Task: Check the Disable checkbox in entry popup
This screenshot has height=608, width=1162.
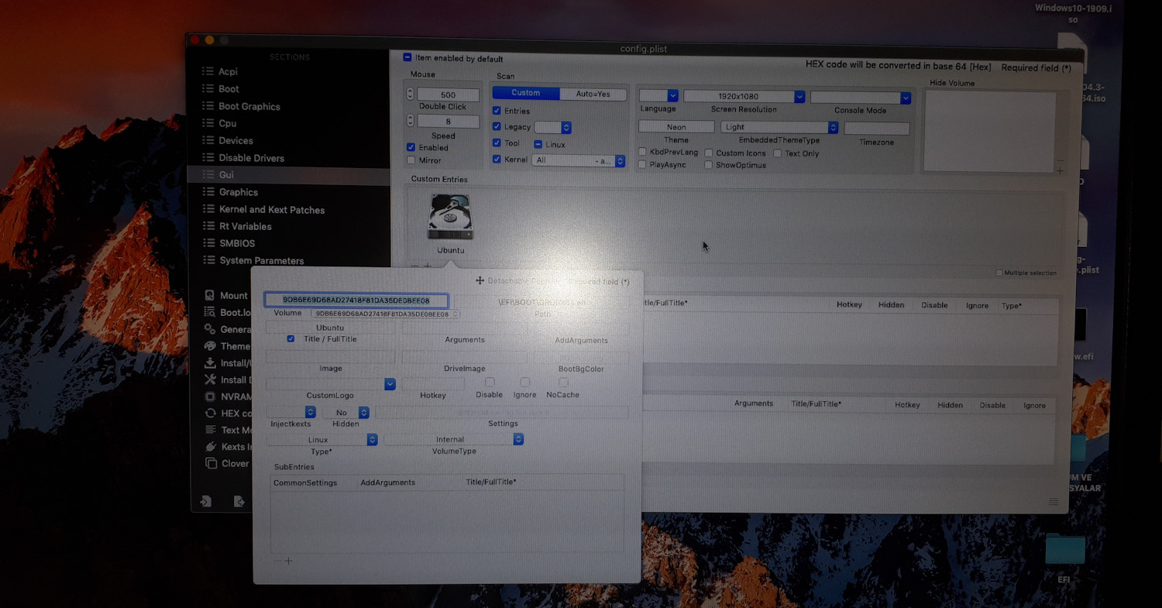Action: coord(490,383)
